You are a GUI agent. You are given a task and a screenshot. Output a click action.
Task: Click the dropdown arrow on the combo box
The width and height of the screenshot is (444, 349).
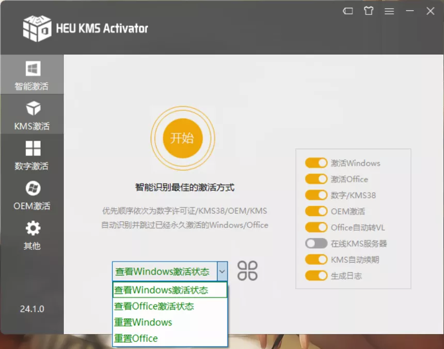click(x=222, y=271)
